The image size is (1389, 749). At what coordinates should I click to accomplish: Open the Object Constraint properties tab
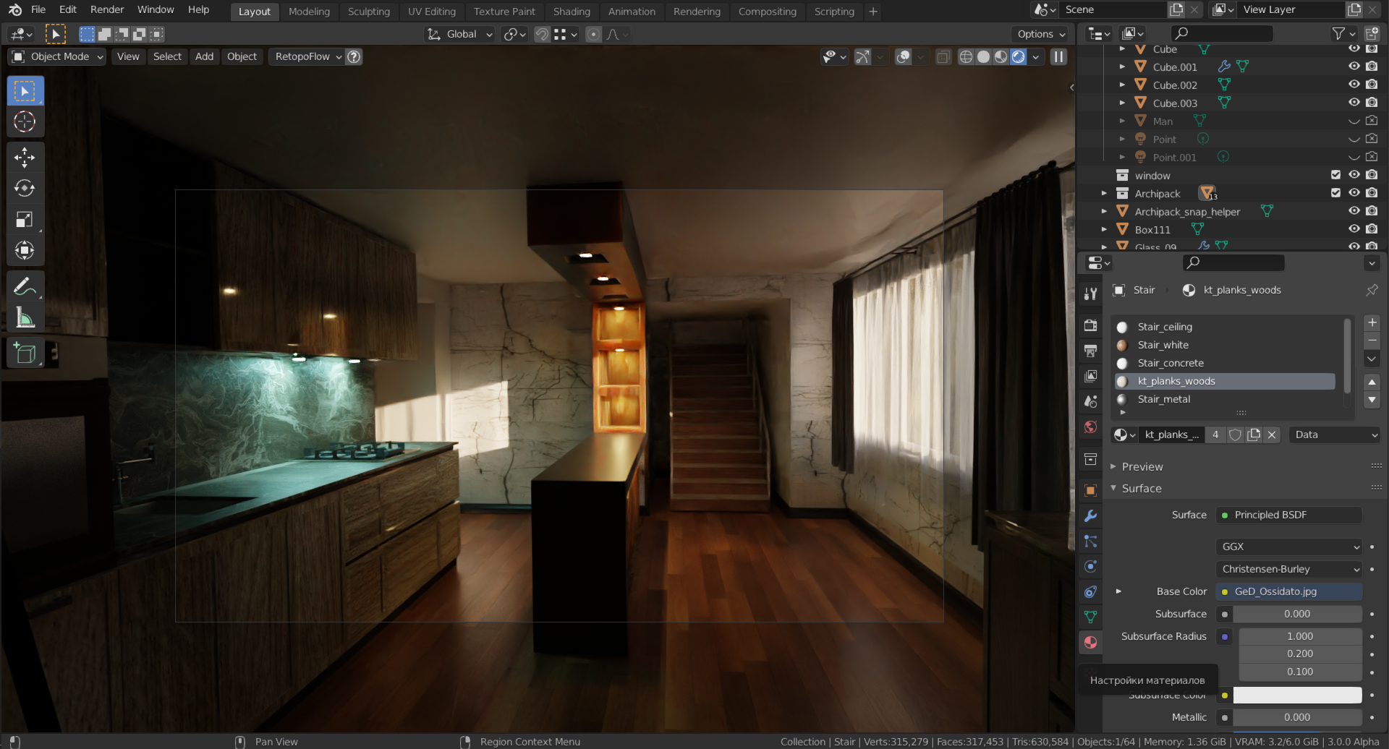coord(1090,591)
